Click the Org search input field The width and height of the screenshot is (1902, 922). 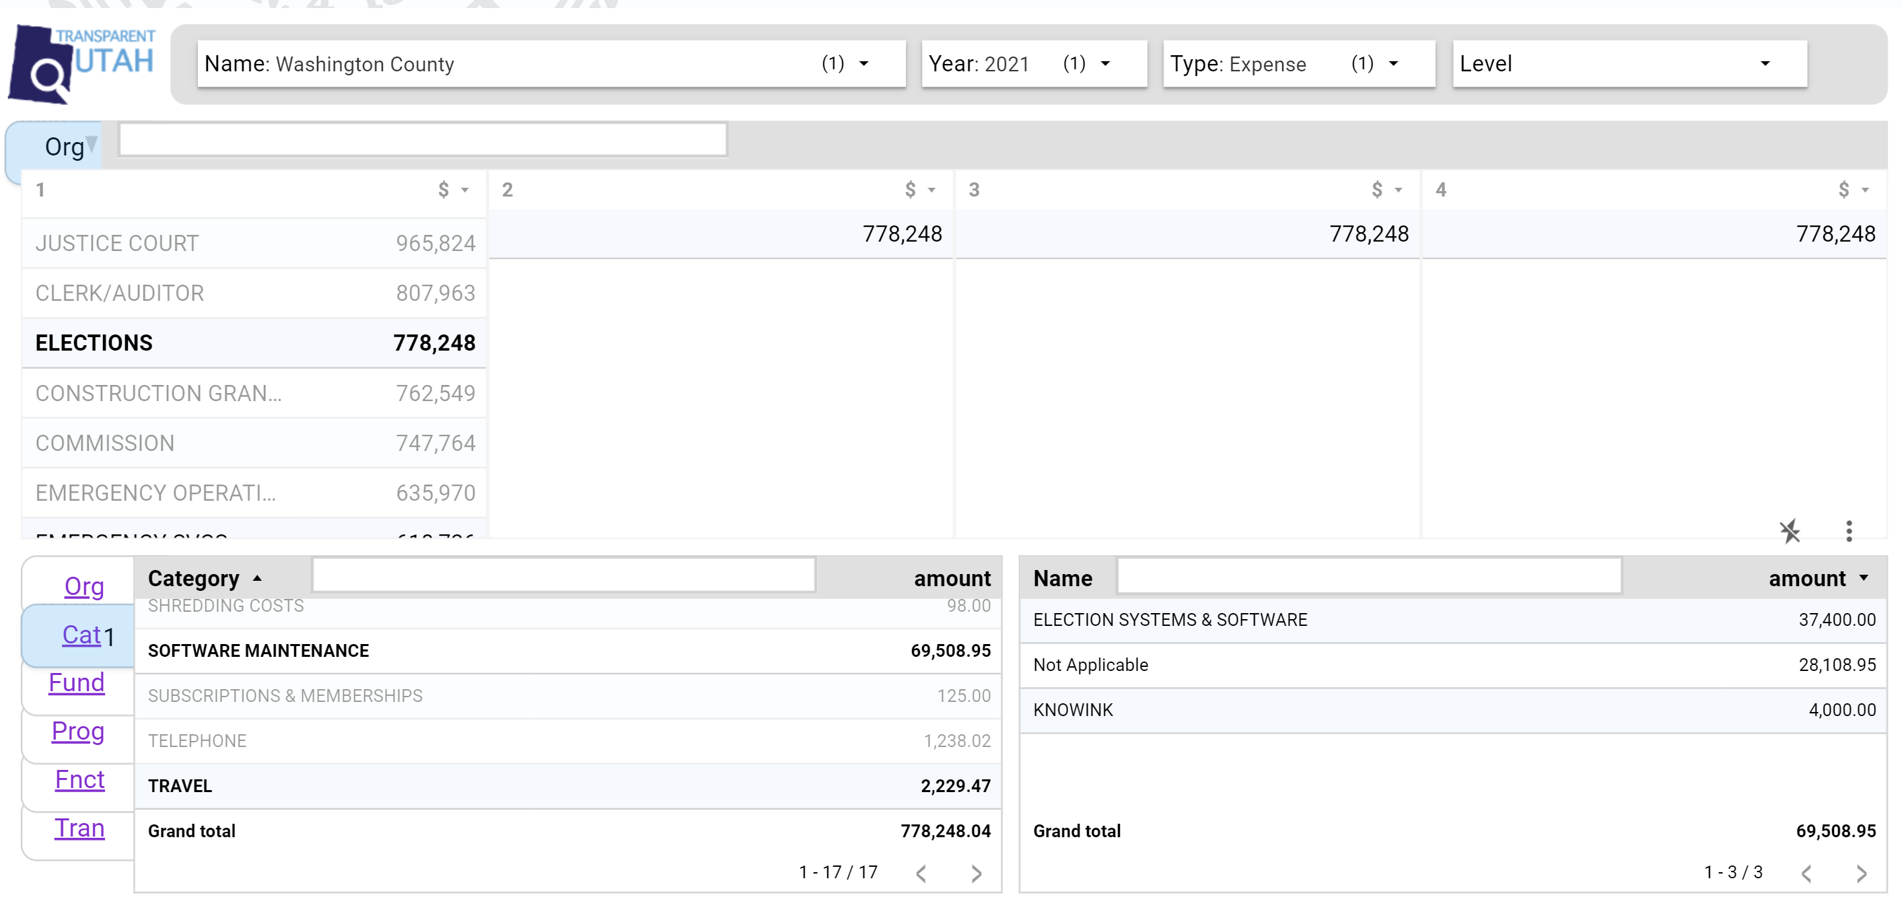pos(423,139)
